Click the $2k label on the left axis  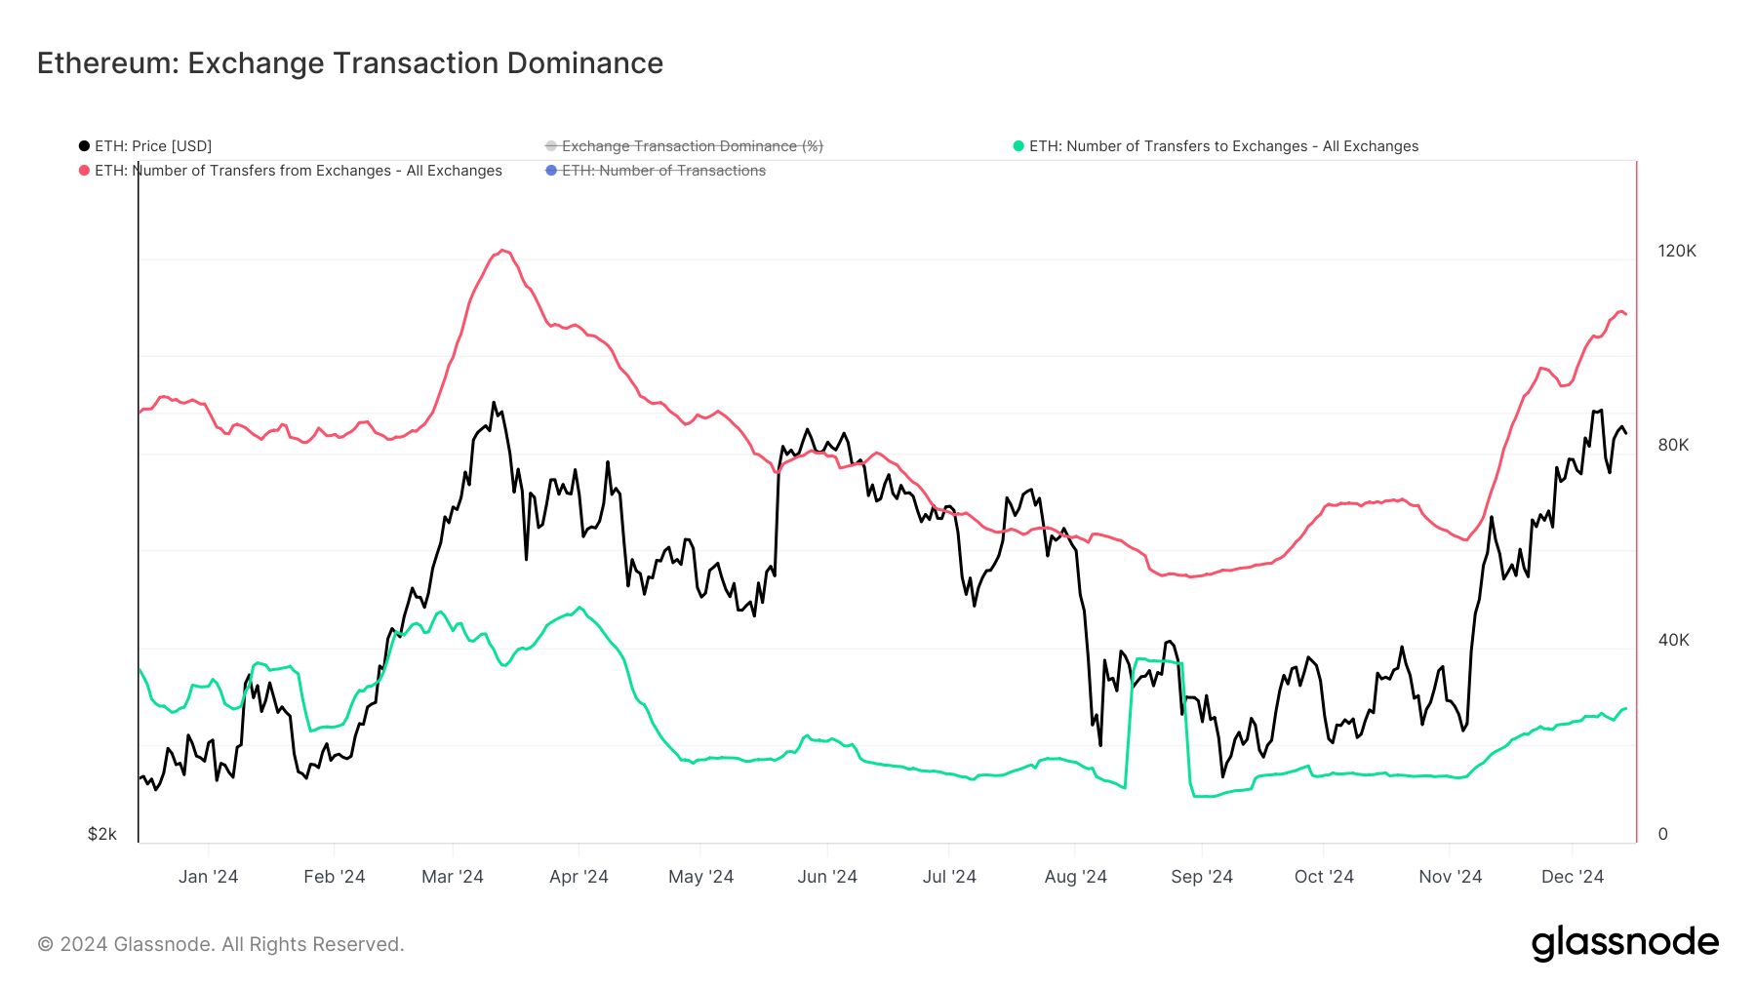tap(100, 834)
